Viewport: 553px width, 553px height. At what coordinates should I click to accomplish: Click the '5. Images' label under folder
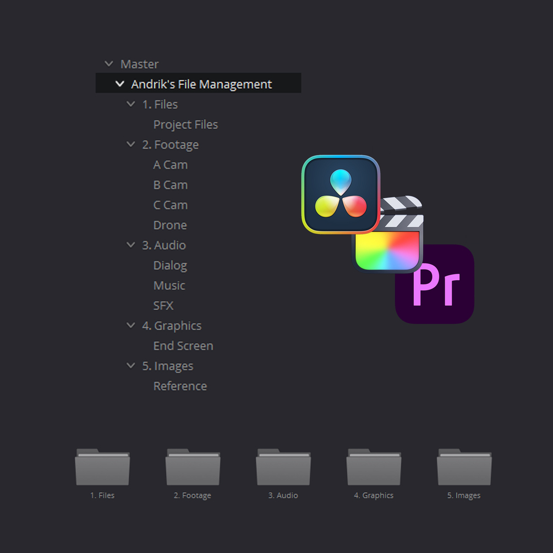pos(464,496)
